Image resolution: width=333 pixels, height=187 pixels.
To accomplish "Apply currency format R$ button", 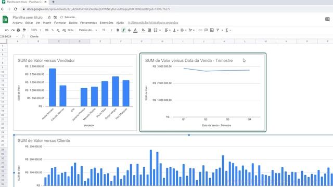I will coord(47,30).
